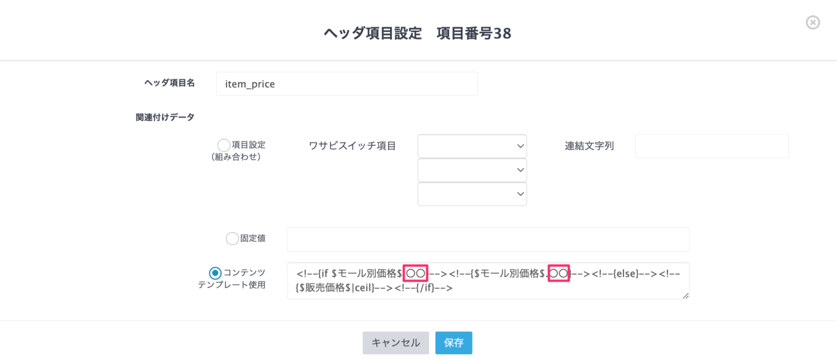Click the ヘッダ項目設定 項目番号38 title
837x361 pixels.
(417, 33)
